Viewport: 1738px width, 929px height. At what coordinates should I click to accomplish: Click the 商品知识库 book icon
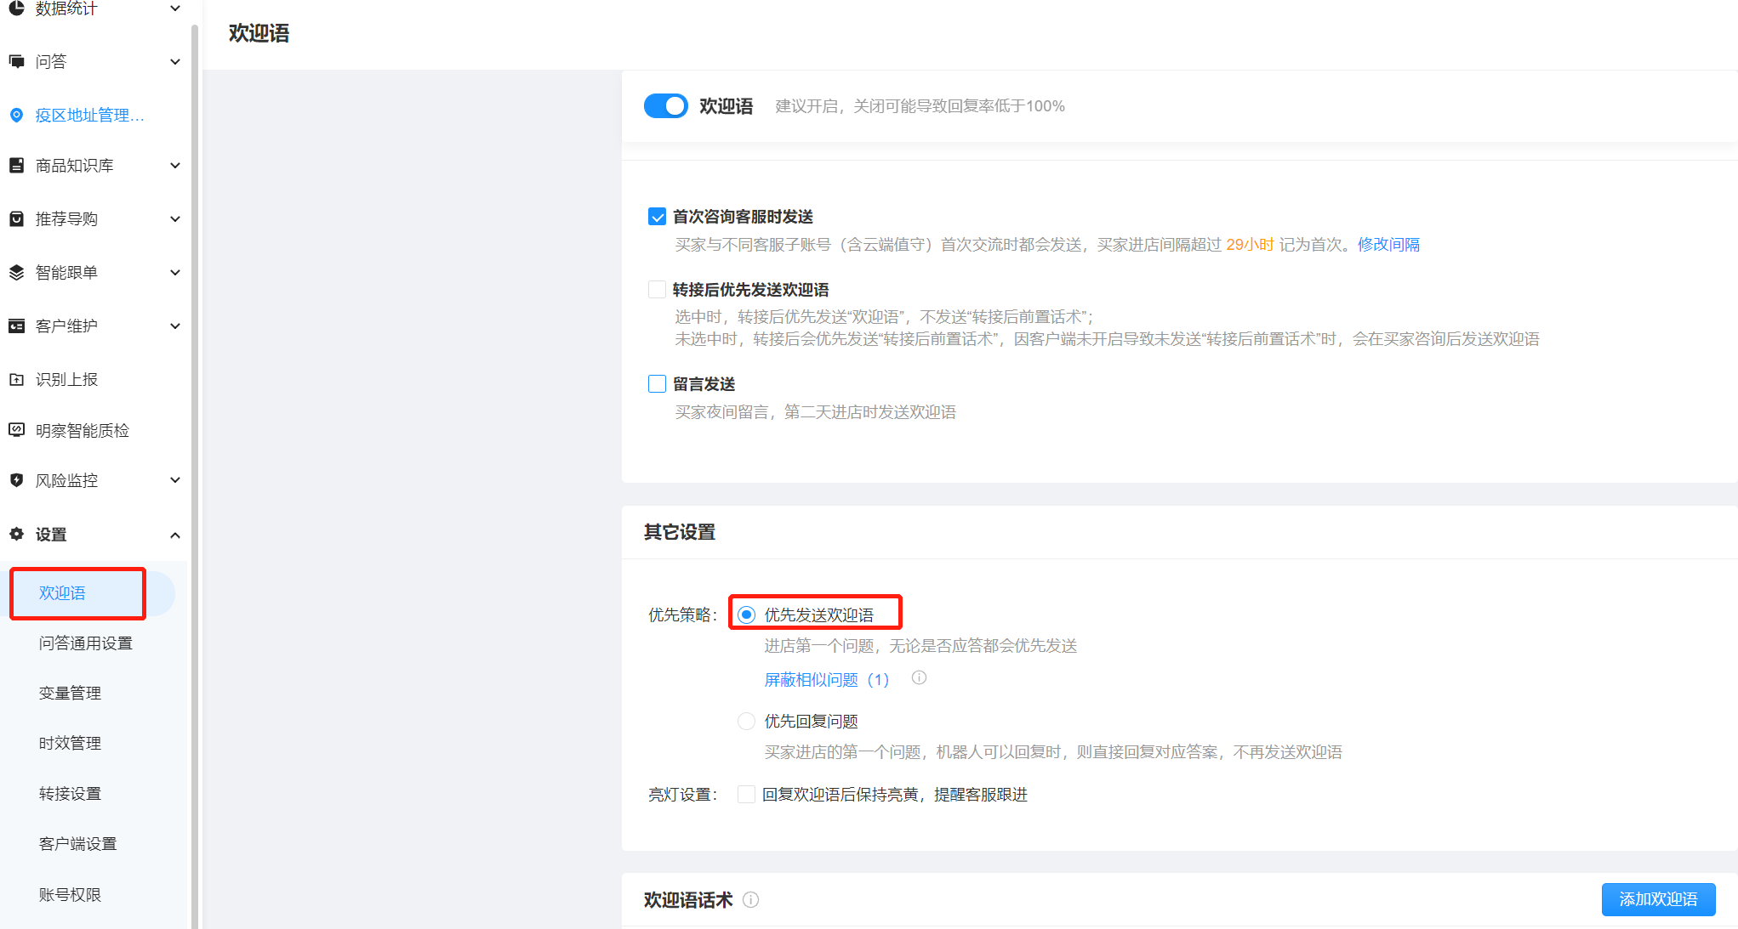pyautogui.click(x=16, y=166)
